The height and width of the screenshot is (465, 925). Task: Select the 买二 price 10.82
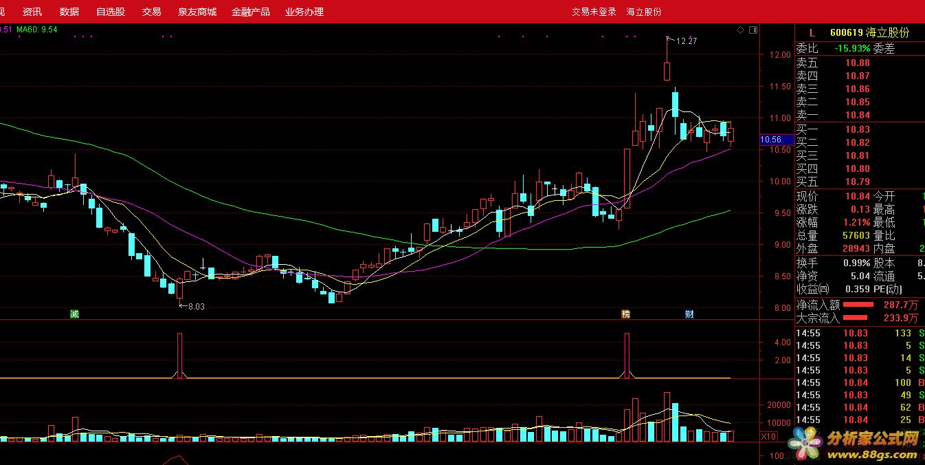pyautogui.click(x=858, y=142)
